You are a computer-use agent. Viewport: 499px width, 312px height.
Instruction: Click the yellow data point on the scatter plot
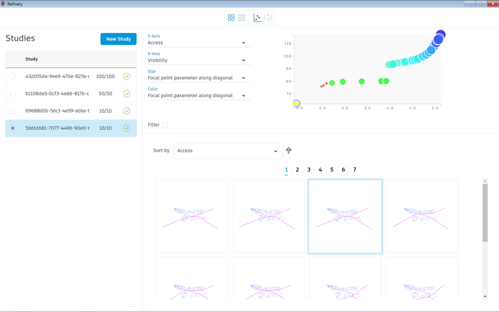point(296,103)
